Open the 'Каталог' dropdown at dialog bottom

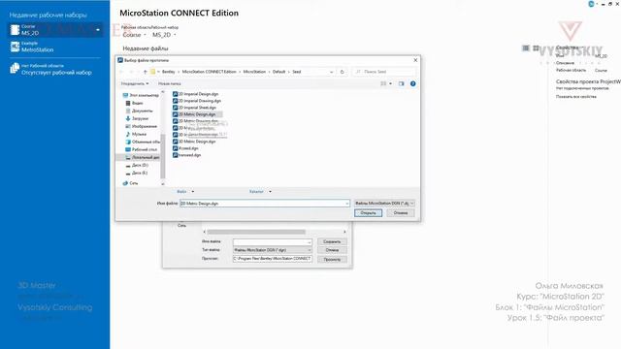[x=260, y=192]
